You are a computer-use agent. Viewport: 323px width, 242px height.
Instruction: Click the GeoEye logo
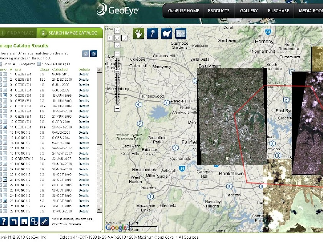tap(118, 10)
